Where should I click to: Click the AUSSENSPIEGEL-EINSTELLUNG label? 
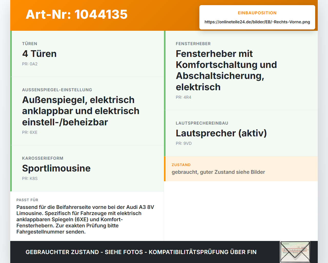[x=57, y=90]
